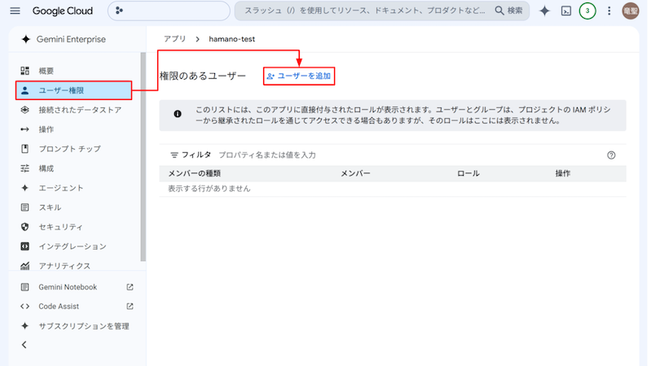Click 表示する行がありません empty row text

tap(209, 189)
